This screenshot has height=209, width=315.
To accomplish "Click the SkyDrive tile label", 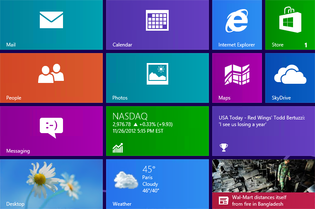I will click(281, 98).
